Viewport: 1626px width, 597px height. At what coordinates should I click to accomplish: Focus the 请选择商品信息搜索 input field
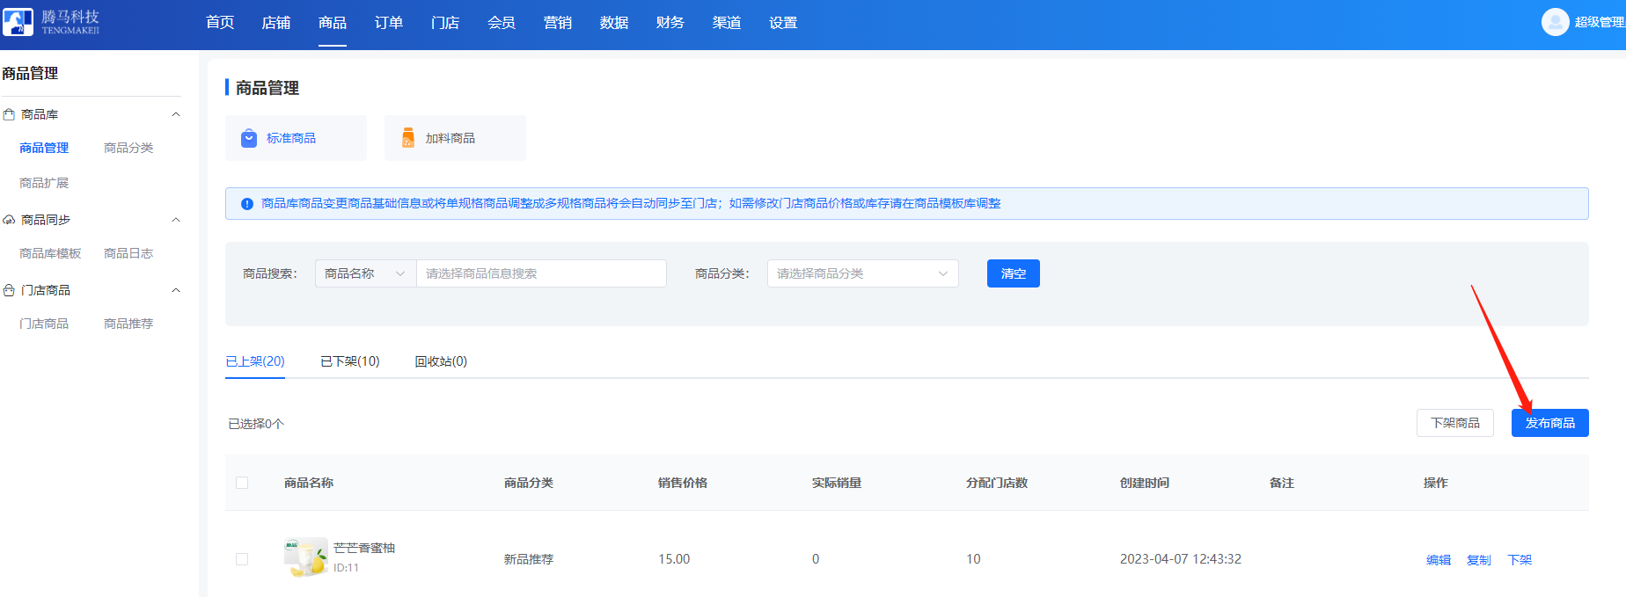[x=541, y=273]
